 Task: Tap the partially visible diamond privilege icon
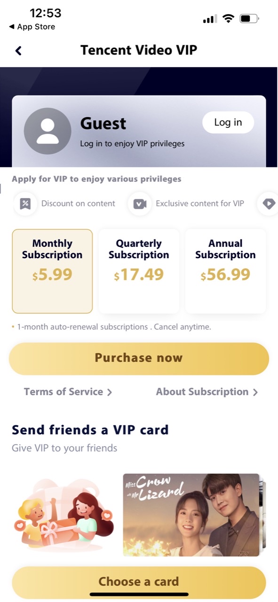tap(268, 204)
